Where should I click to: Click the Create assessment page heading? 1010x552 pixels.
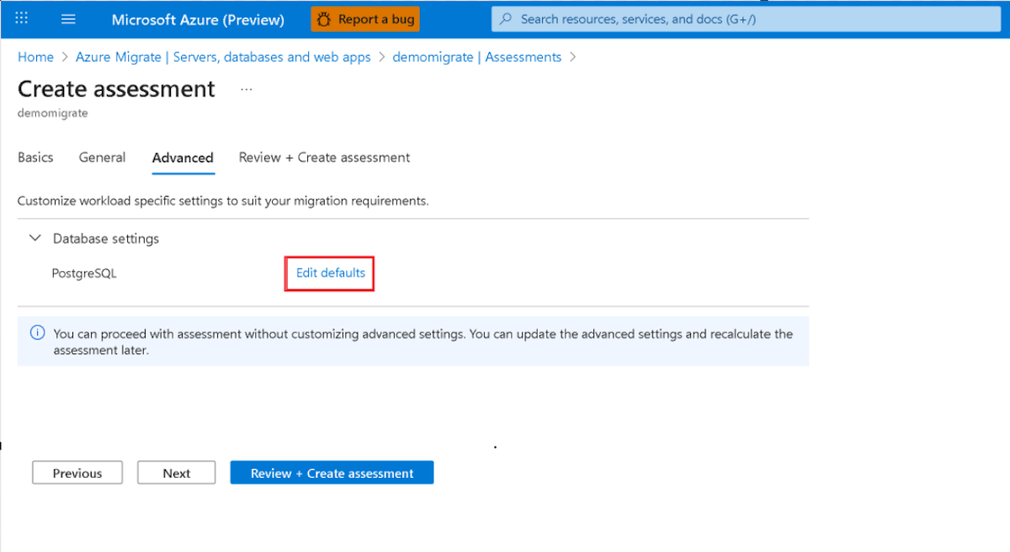coord(116,89)
